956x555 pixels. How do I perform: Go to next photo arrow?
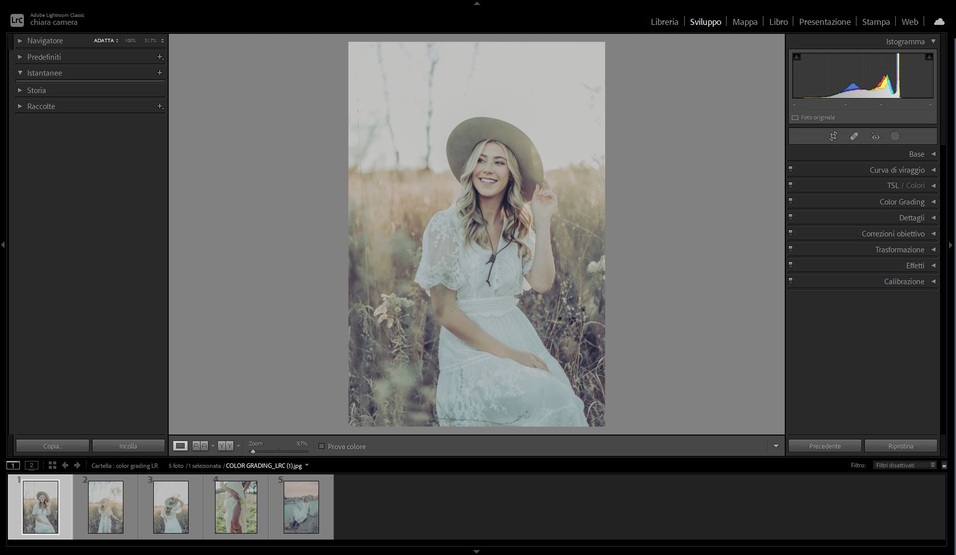[x=77, y=465]
